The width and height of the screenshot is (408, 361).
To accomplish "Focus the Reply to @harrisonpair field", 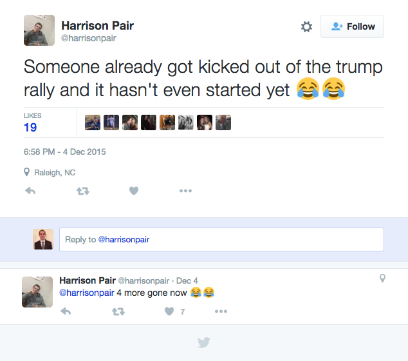I will (221, 239).
